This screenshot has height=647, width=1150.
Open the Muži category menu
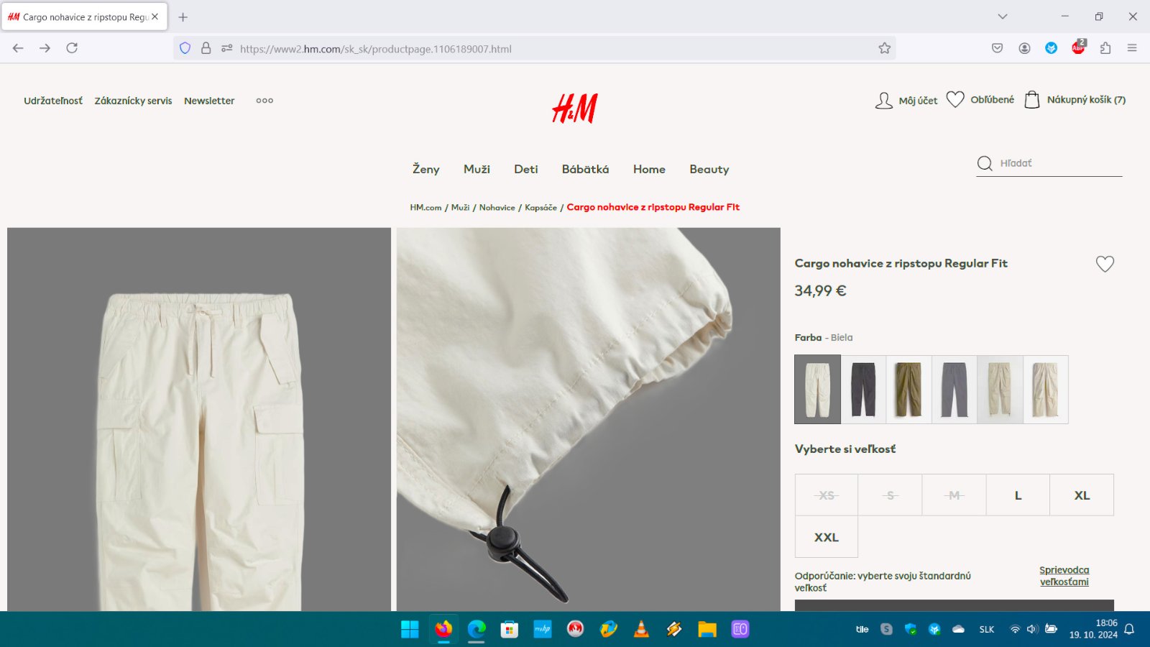(x=477, y=170)
